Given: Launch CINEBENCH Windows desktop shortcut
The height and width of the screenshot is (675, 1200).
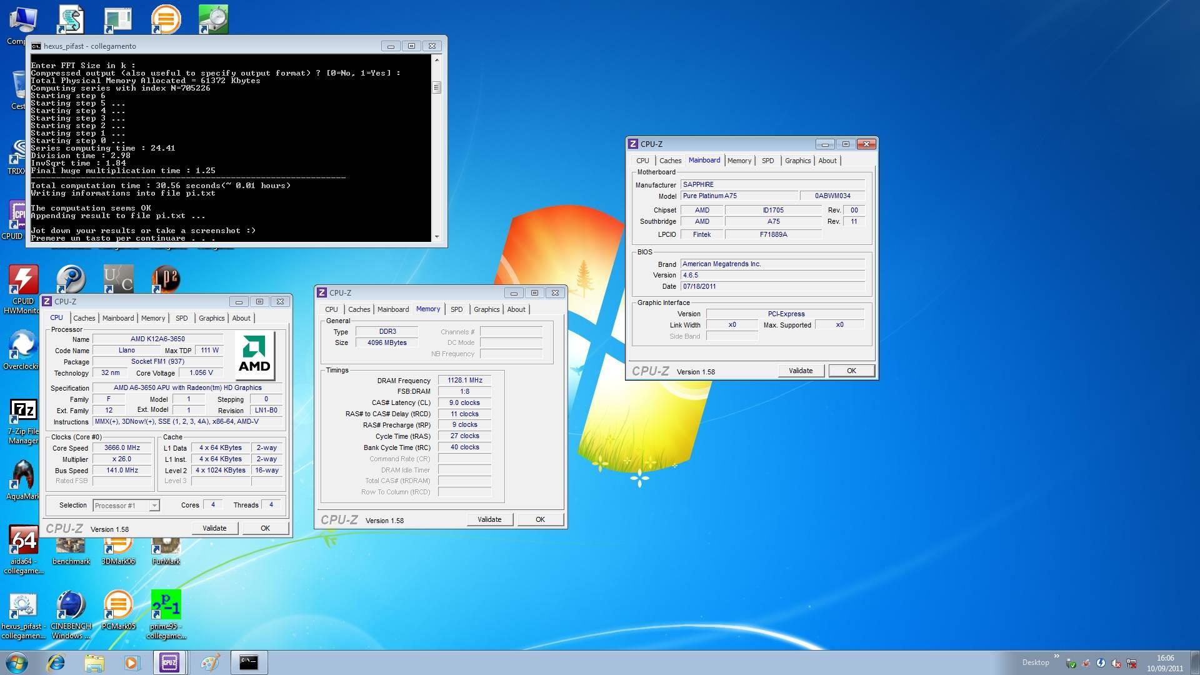Looking at the screenshot, I should [x=71, y=615].
